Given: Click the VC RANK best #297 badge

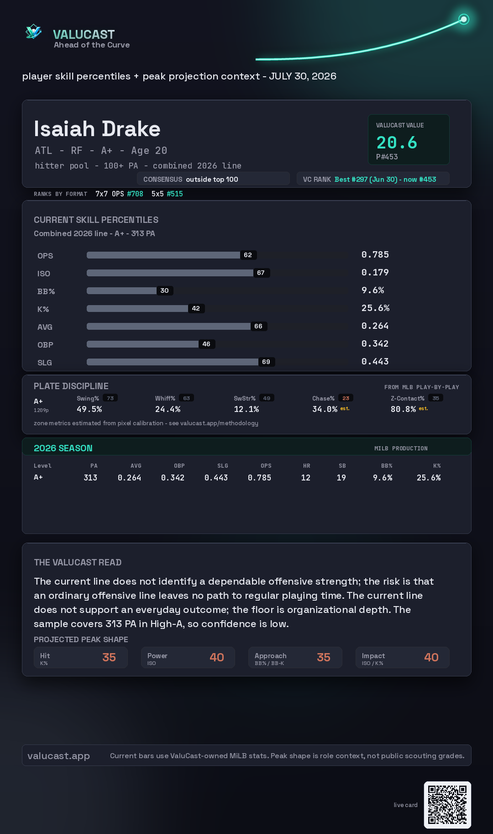Looking at the screenshot, I should (x=372, y=179).
